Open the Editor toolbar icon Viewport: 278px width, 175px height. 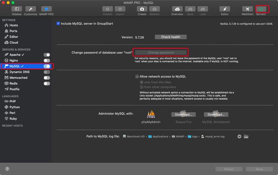(225, 9)
